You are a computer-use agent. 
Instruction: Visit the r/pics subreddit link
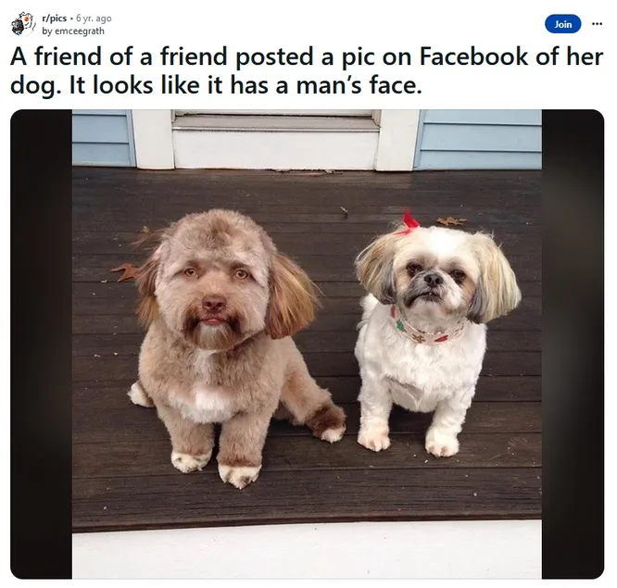pyautogui.click(x=55, y=19)
